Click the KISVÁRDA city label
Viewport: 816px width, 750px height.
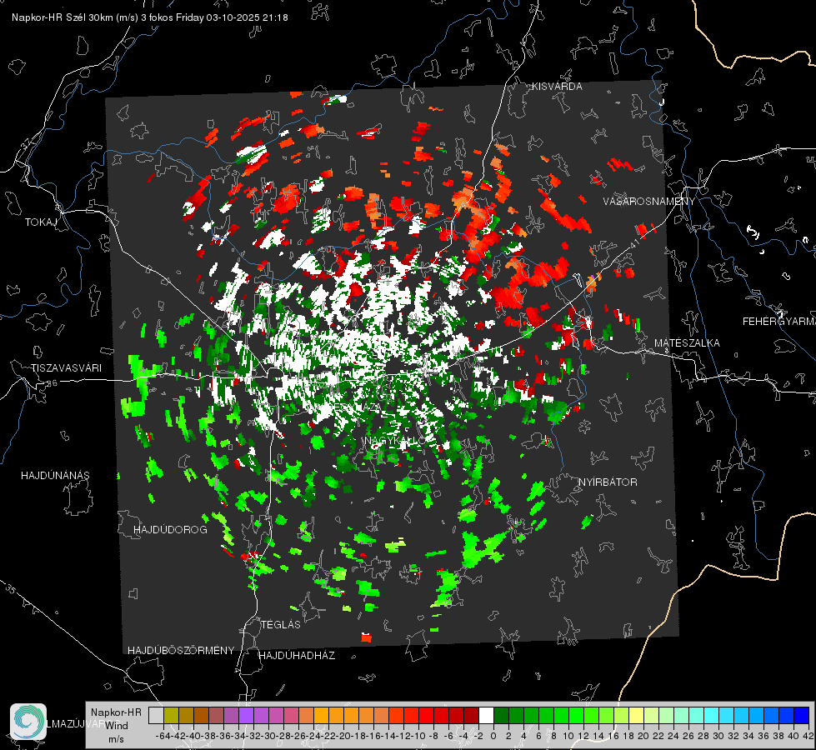coord(557,87)
